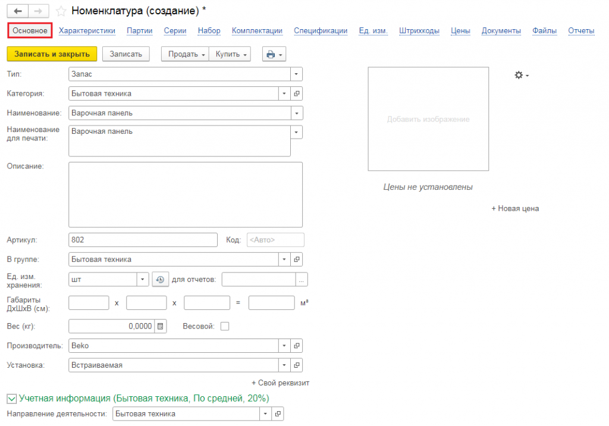
Task: Open the Отчеты tab
Action: pos(581,31)
